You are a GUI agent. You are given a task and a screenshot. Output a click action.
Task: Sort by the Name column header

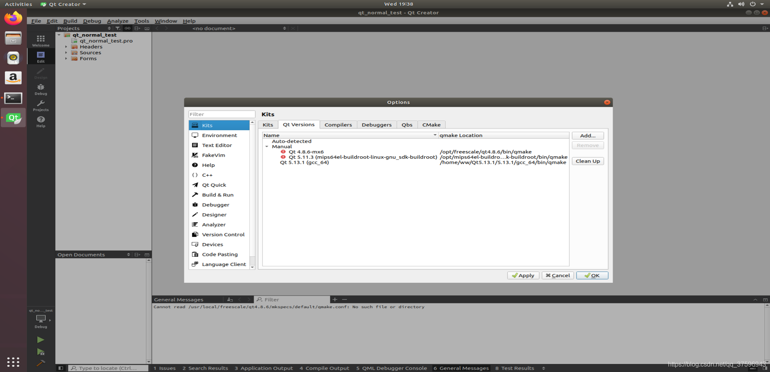pyautogui.click(x=350, y=135)
